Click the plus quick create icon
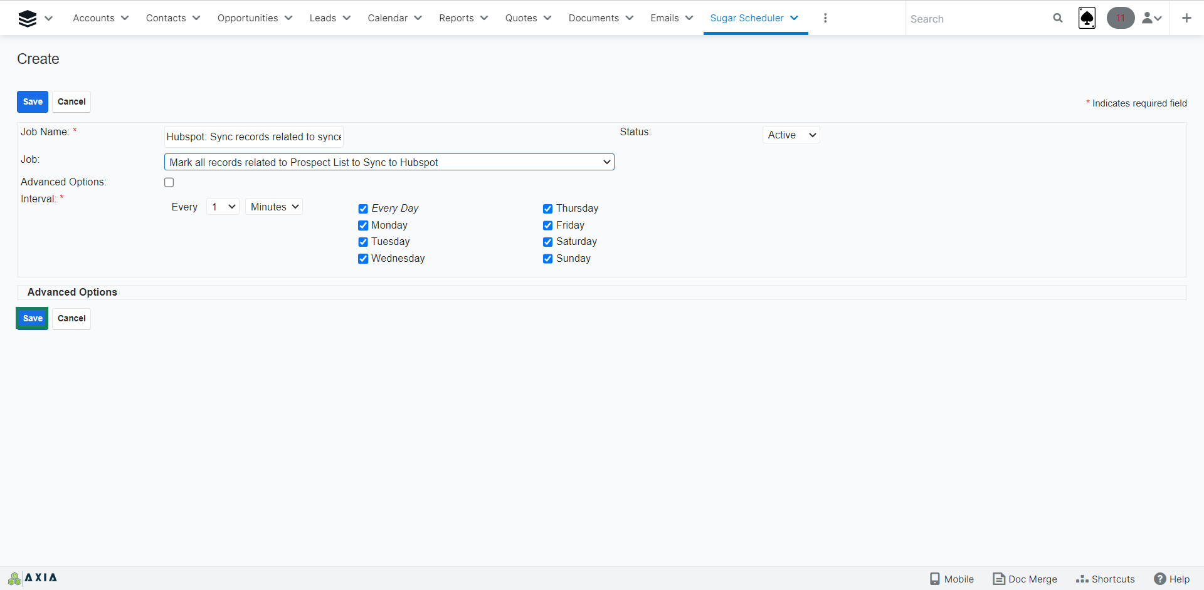Screen dimensions: 1204x590 1186,18
